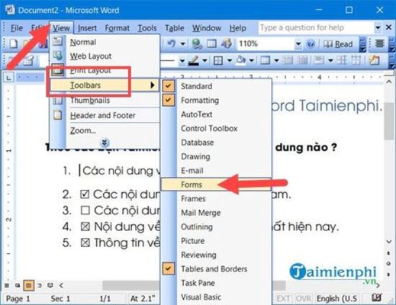
Task: Toggle the crossed checkbox in list item 5
Action: tap(85, 242)
